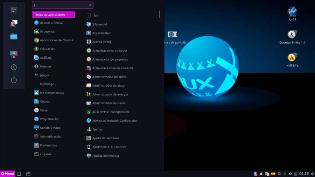Click the applications list scrollbar
315x177 pixels.
tap(160, 14)
